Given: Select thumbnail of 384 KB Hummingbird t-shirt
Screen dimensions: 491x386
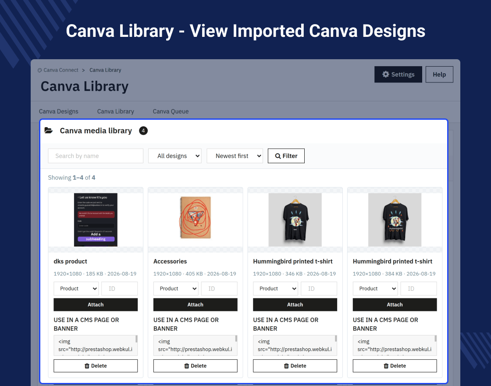Looking at the screenshot, I should tap(395, 220).
